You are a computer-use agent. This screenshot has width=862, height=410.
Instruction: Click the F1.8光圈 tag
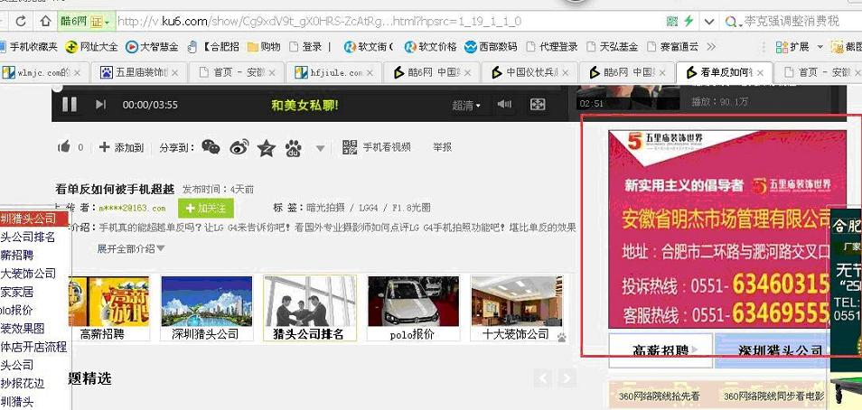coord(410,208)
